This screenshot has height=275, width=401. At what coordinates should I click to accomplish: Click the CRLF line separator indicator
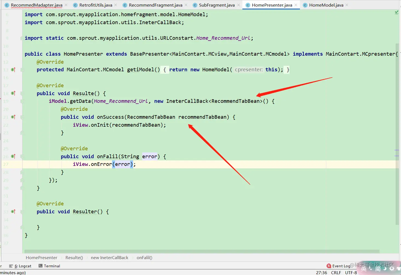point(336,273)
